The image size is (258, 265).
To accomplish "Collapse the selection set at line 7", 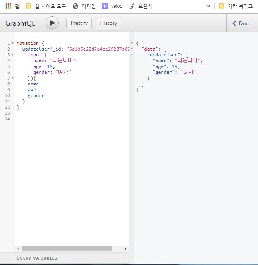I will coord(13,78).
